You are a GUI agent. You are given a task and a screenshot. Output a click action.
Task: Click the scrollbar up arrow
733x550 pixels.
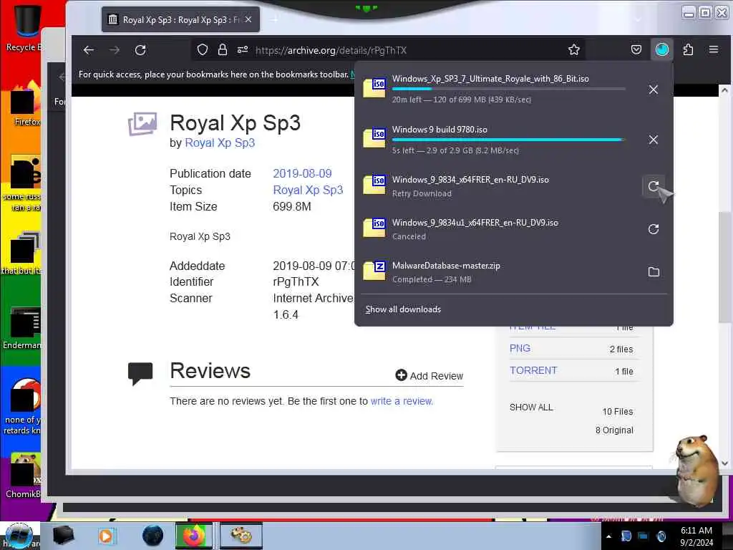(724, 90)
